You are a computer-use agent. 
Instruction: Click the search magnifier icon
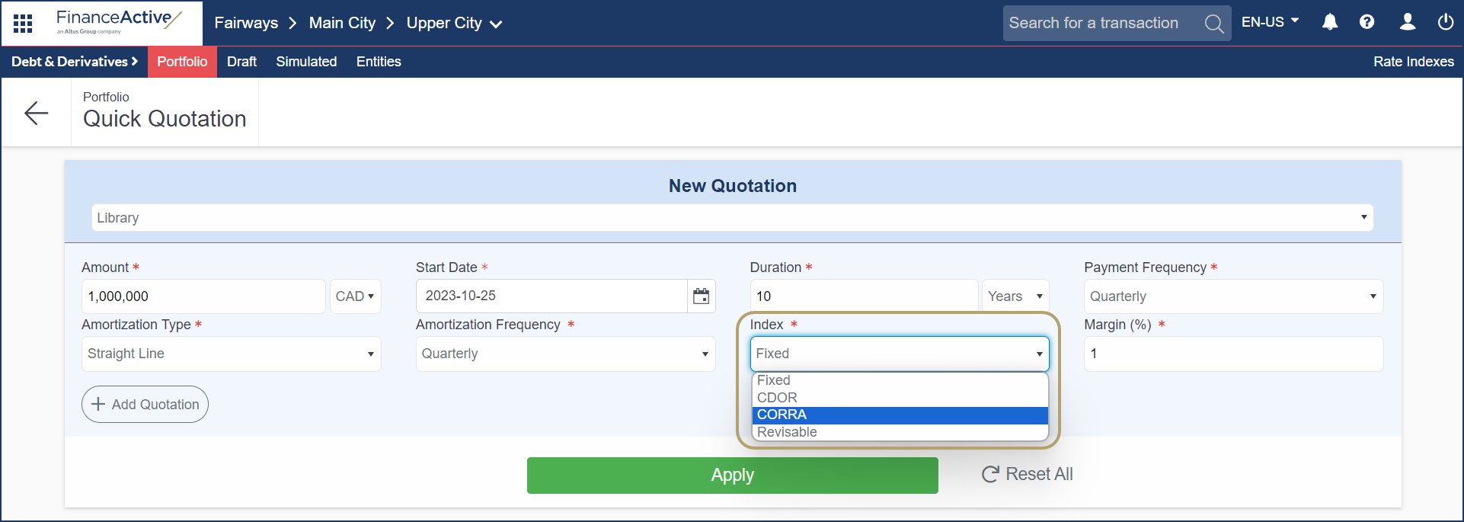[x=1213, y=24]
